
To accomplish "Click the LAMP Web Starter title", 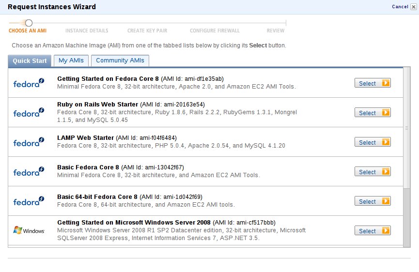I will [x=86, y=138].
